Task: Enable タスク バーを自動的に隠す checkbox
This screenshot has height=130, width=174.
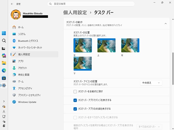Action: [x=75, y=92]
